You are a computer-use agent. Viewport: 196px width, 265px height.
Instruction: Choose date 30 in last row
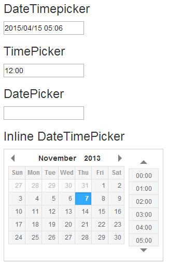[x=116, y=238]
